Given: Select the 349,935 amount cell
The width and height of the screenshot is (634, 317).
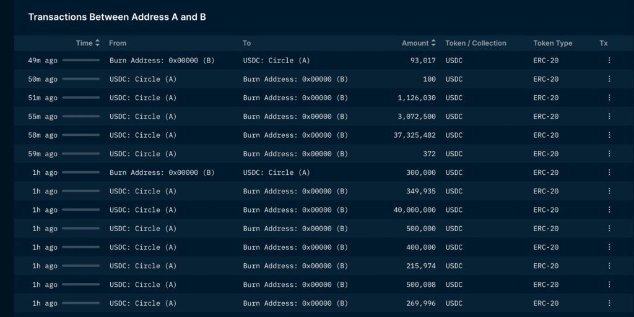Looking at the screenshot, I should coord(421,191).
